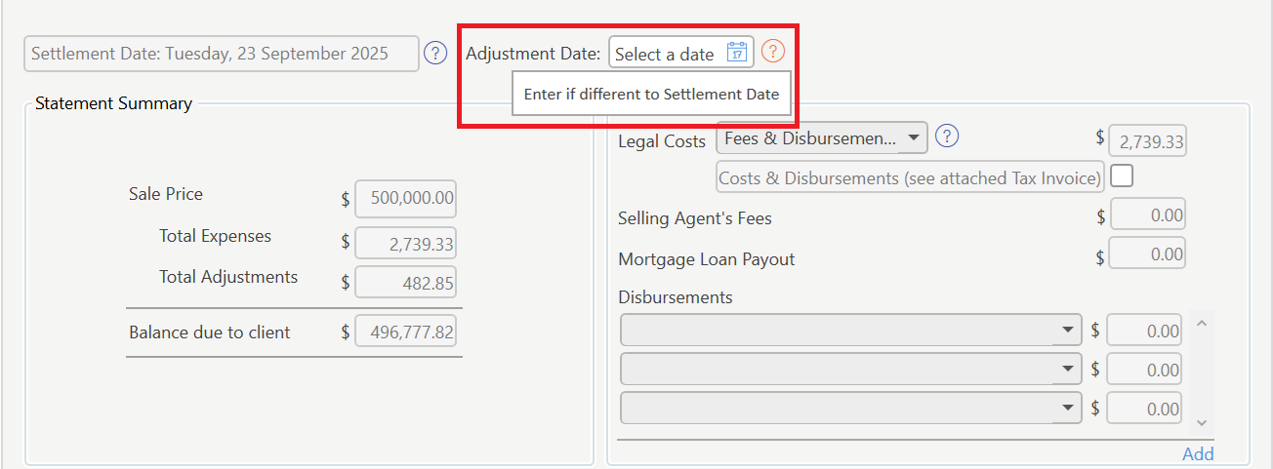Click the Sale Price amount field
This screenshot has height=469, width=1273.
point(406,198)
